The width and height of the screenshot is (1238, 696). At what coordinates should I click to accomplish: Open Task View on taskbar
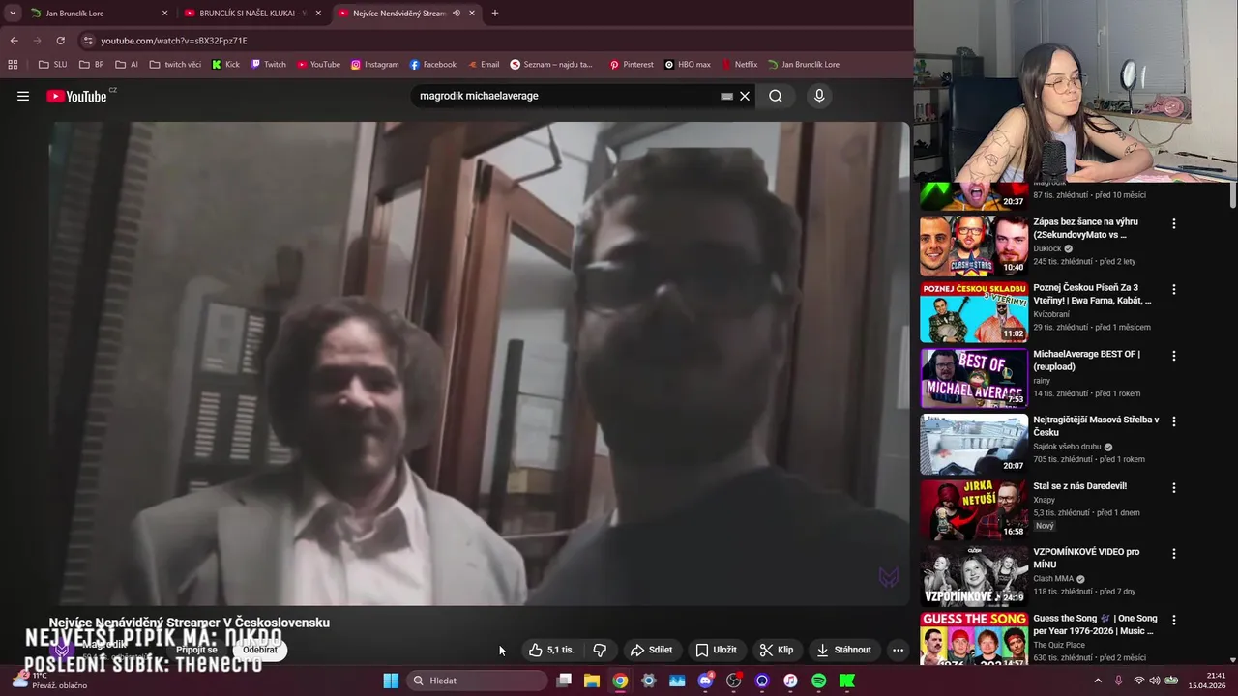click(564, 681)
